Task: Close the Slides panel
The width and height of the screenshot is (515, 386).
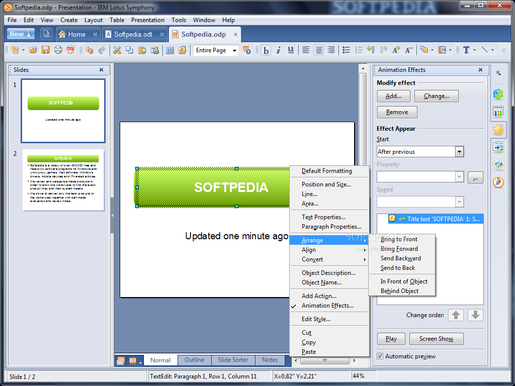Action: pos(101,69)
